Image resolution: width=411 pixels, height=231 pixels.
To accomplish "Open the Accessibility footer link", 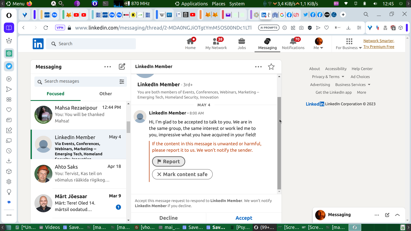I will point(336,69).
